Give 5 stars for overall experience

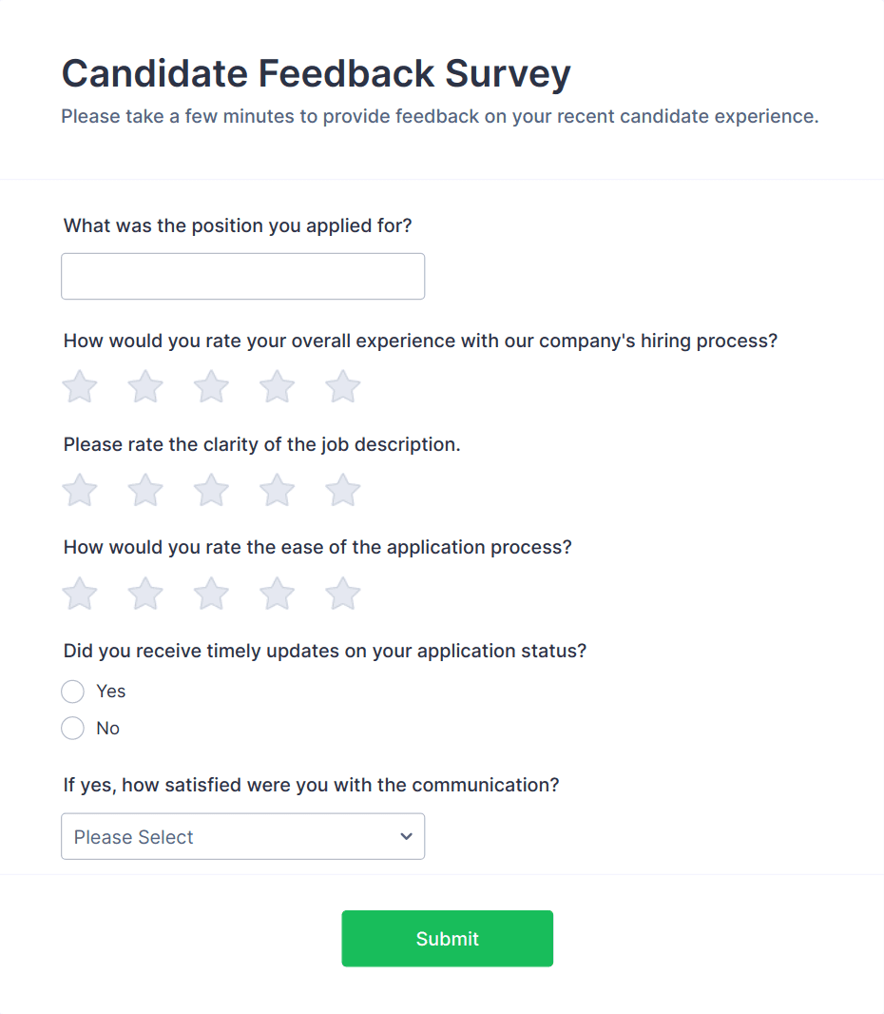342,386
